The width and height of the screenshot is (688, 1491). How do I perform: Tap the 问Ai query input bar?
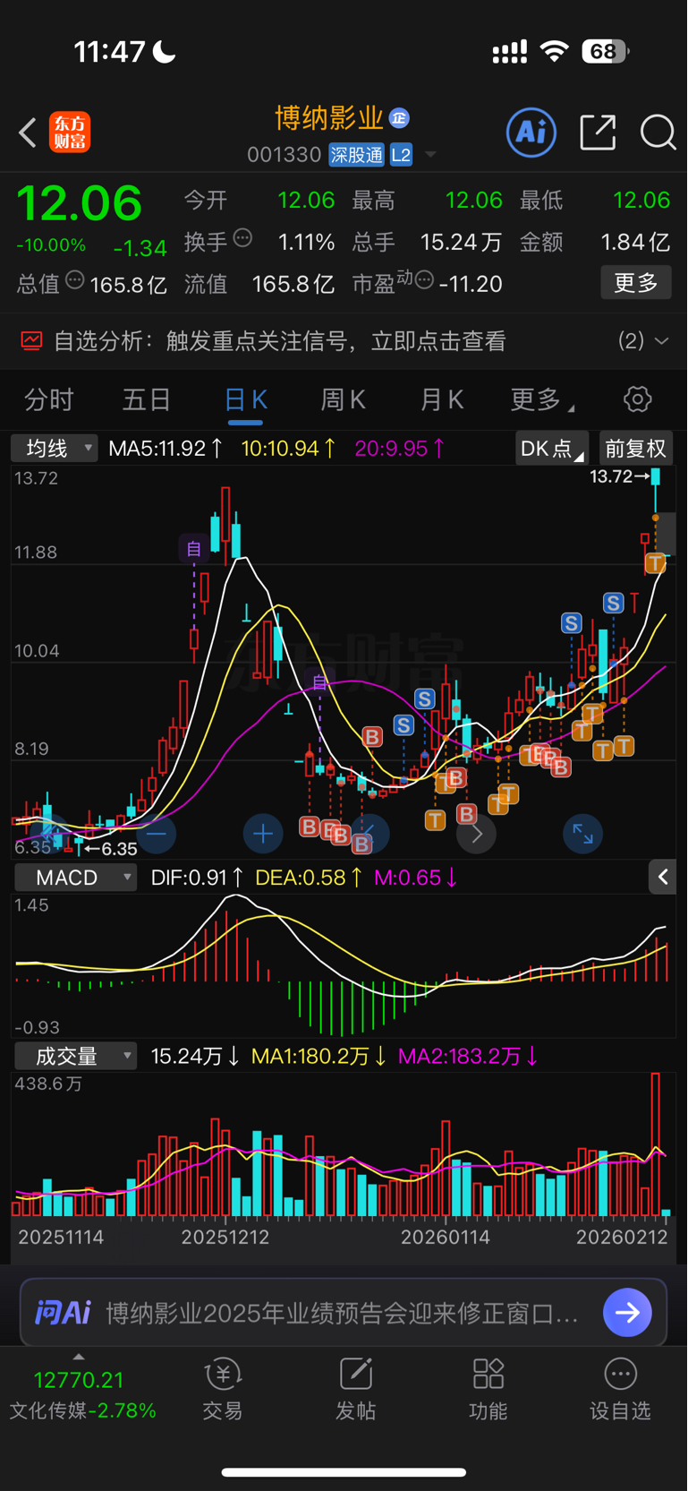click(x=344, y=1313)
